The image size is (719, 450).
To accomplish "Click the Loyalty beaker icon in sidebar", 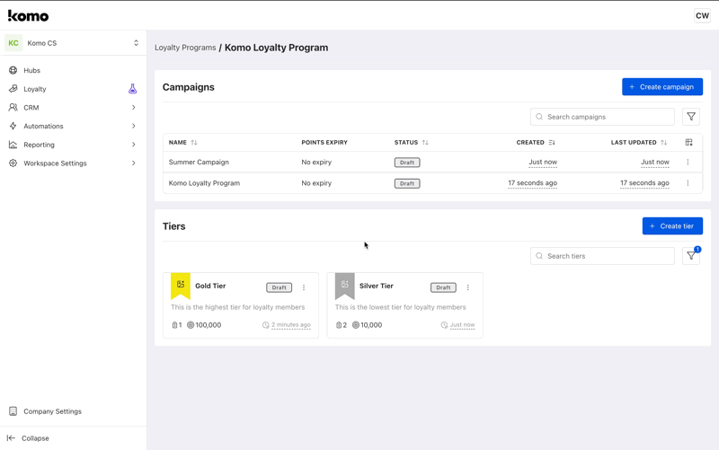I will tap(132, 89).
